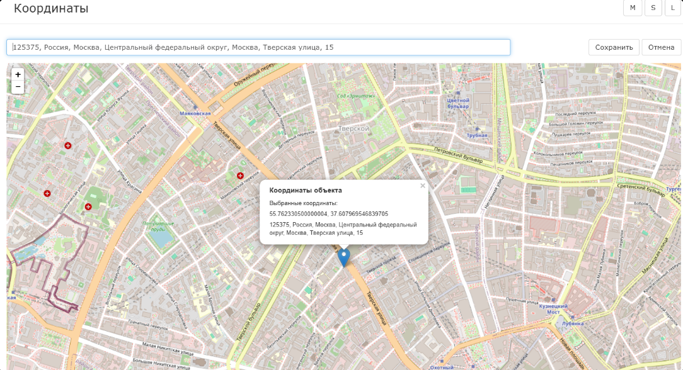Switch size to L
683x370 pixels.
[x=674, y=8]
